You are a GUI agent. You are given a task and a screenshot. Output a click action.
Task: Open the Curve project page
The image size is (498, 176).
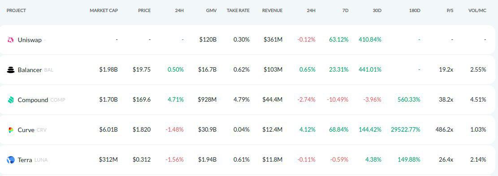coord(26,130)
